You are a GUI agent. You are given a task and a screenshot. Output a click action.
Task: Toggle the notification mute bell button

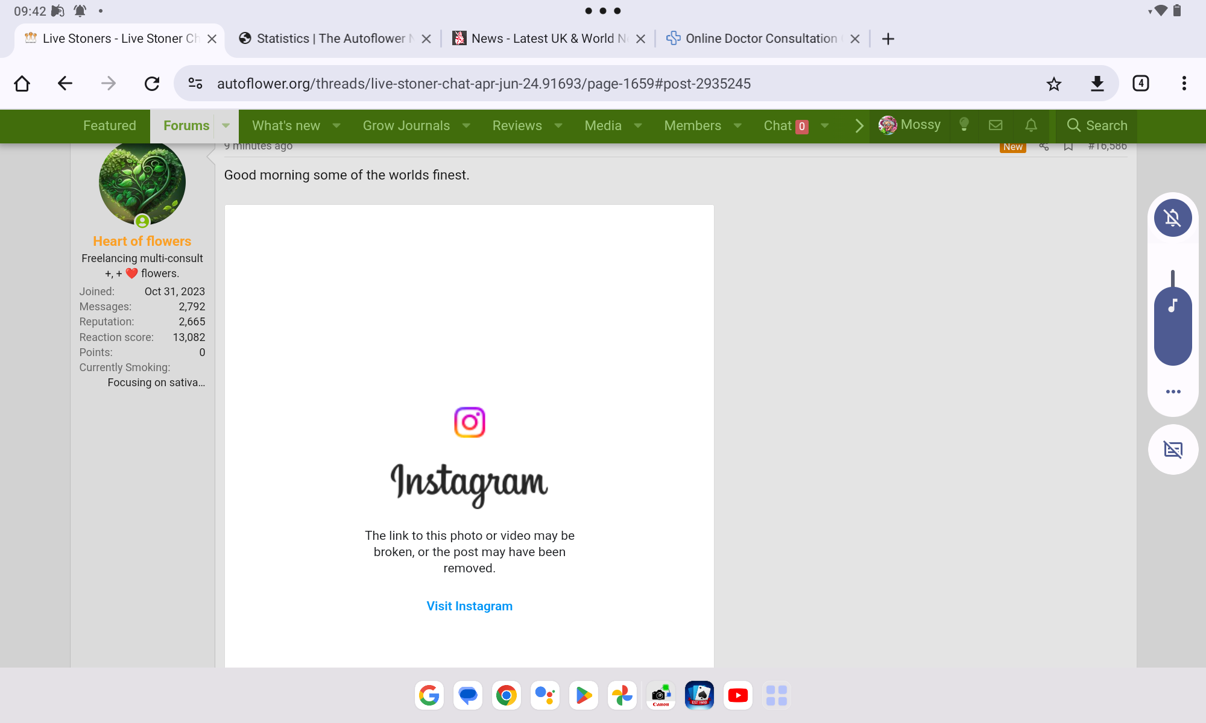1173,218
